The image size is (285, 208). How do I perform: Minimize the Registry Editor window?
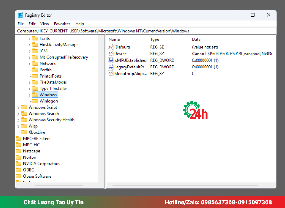[x=237, y=15]
